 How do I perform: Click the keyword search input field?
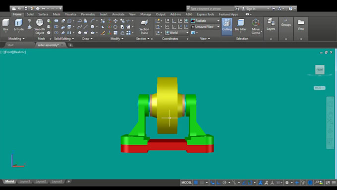click(x=212, y=8)
